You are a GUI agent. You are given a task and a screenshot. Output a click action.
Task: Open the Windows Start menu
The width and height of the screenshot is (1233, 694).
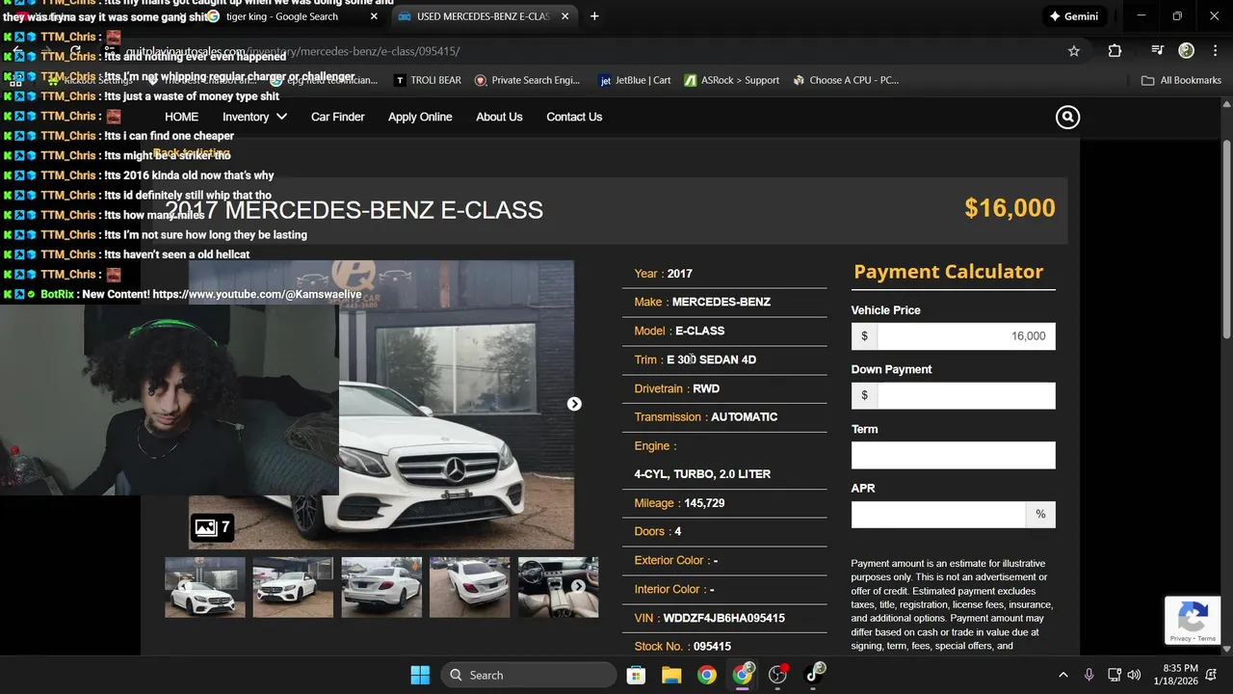click(x=420, y=675)
